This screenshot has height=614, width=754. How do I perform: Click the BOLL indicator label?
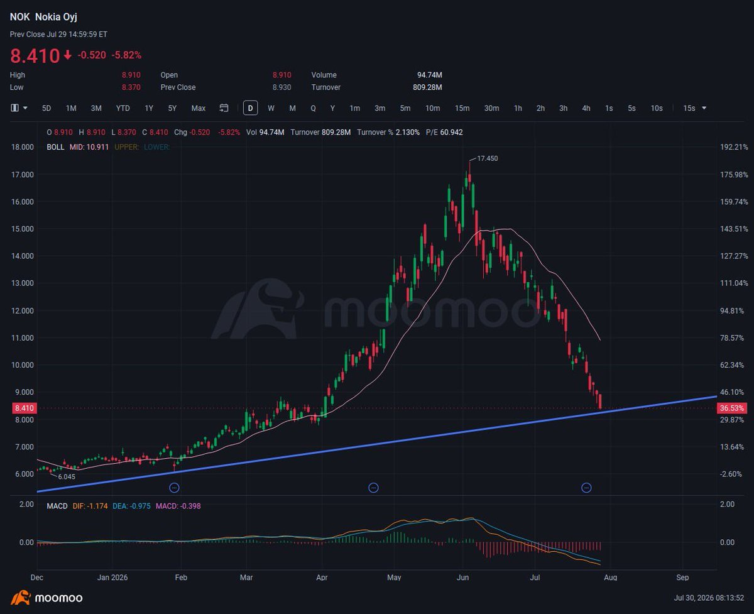[55, 146]
